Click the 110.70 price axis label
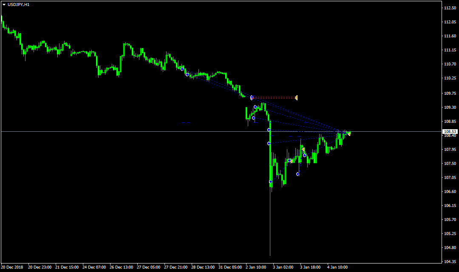Viewport: 459px width, 272px height. coord(450,64)
